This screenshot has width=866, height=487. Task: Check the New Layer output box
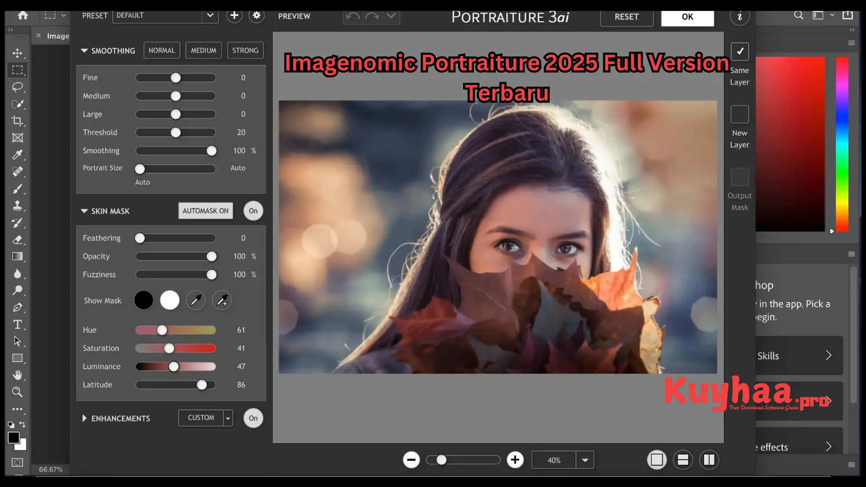click(x=740, y=115)
